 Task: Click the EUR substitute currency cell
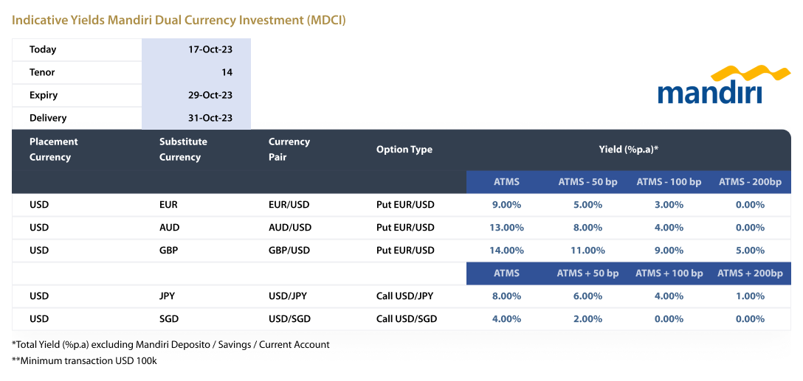[168, 205]
